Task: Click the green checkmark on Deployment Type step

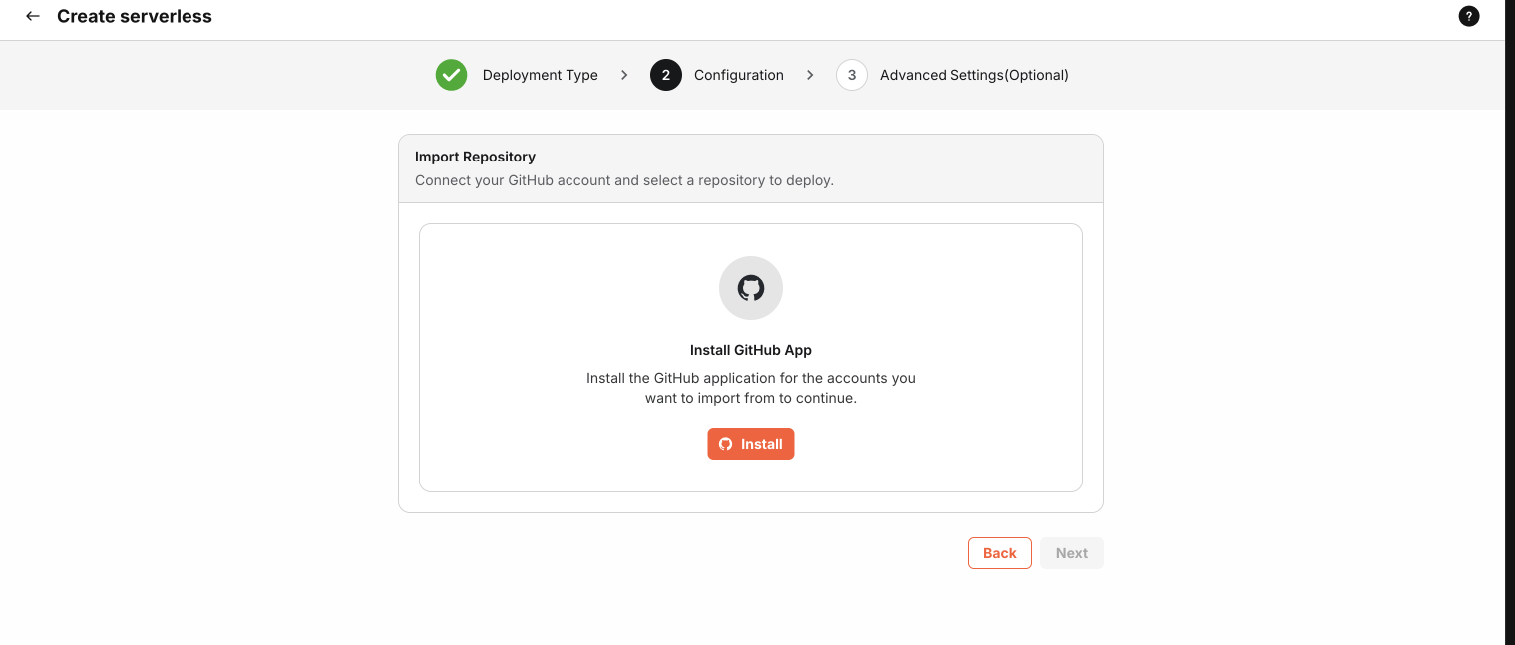Action: click(x=451, y=75)
